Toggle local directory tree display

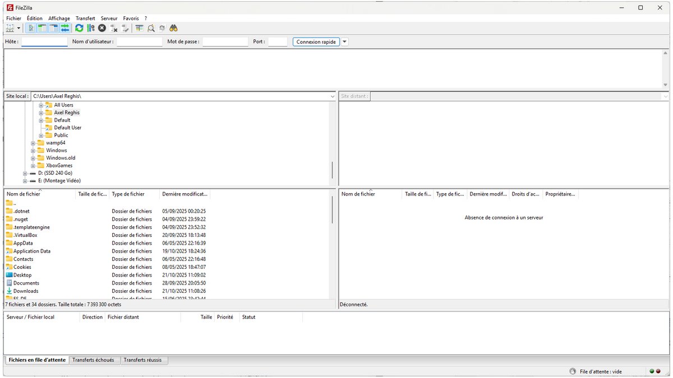click(43, 28)
